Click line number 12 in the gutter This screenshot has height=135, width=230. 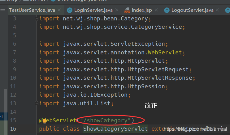(x=13, y=95)
